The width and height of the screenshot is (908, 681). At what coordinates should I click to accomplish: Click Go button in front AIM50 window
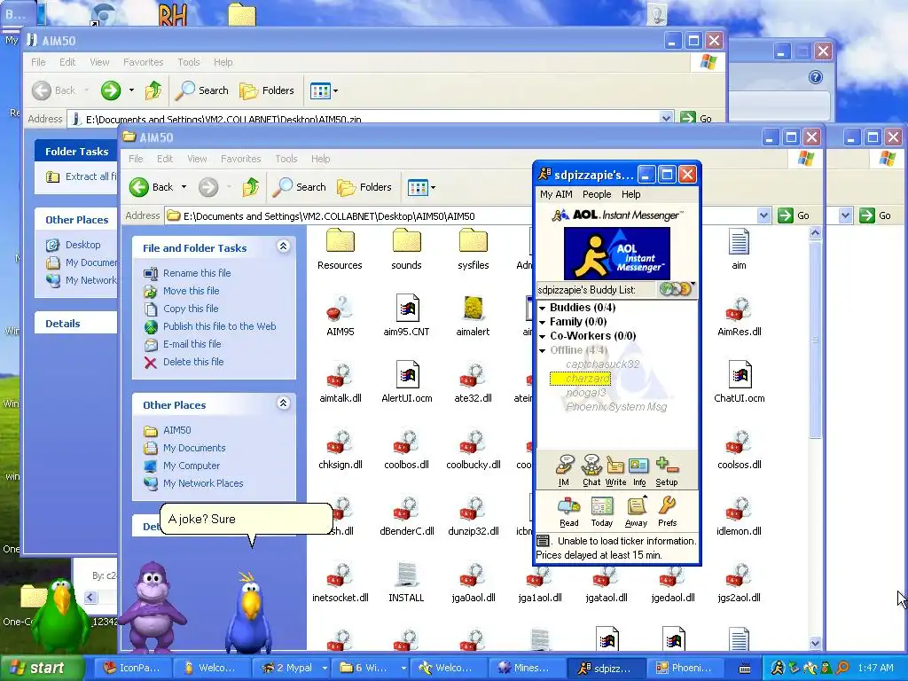click(794, 215)
